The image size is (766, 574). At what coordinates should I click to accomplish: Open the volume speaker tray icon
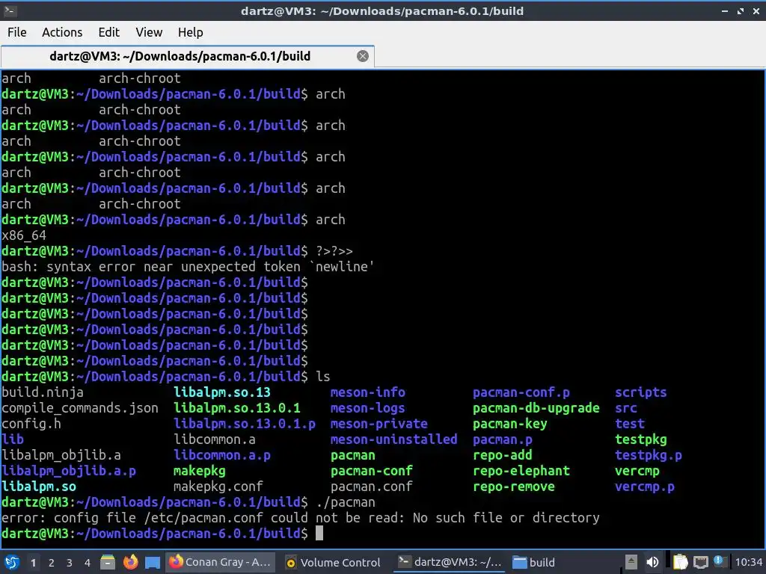click(652, 563)
